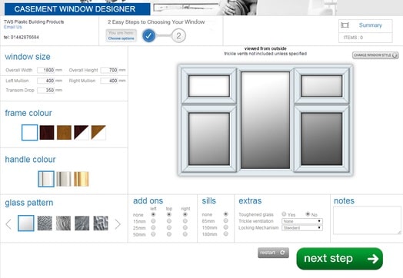Show previous glass patterns with left arrow
The image size is (403, 278).
(x=8, y=224)
